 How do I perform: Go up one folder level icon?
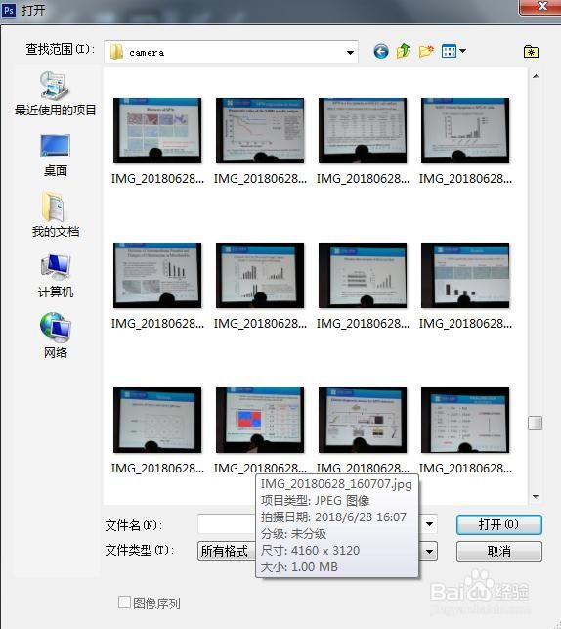403,51
